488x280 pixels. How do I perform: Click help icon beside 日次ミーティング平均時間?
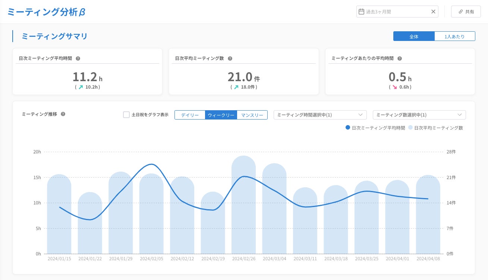(78, 58)
